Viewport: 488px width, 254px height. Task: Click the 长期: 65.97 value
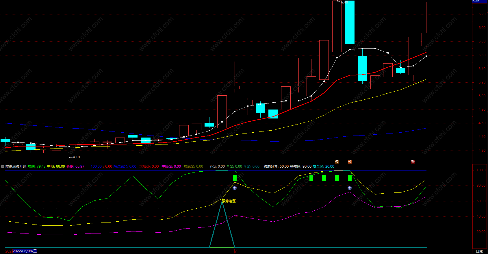pos(75,166)
